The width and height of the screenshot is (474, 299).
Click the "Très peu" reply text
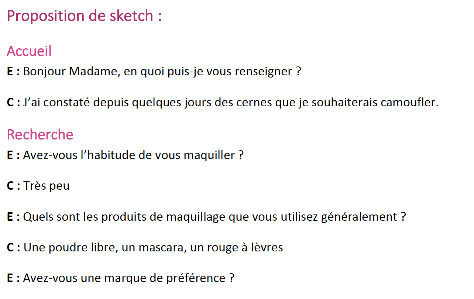[47, 186]
